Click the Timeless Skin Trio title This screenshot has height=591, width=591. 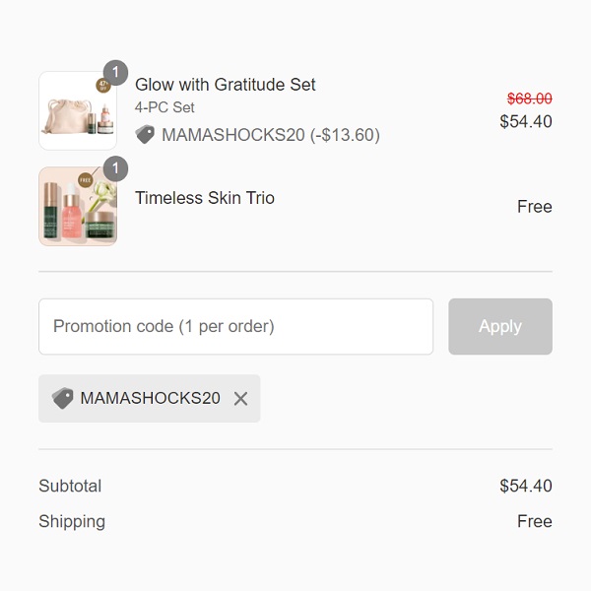204,198
